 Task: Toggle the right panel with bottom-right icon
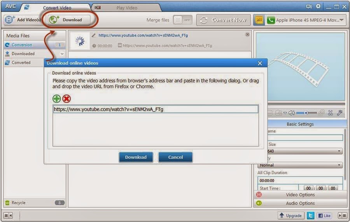342,215
